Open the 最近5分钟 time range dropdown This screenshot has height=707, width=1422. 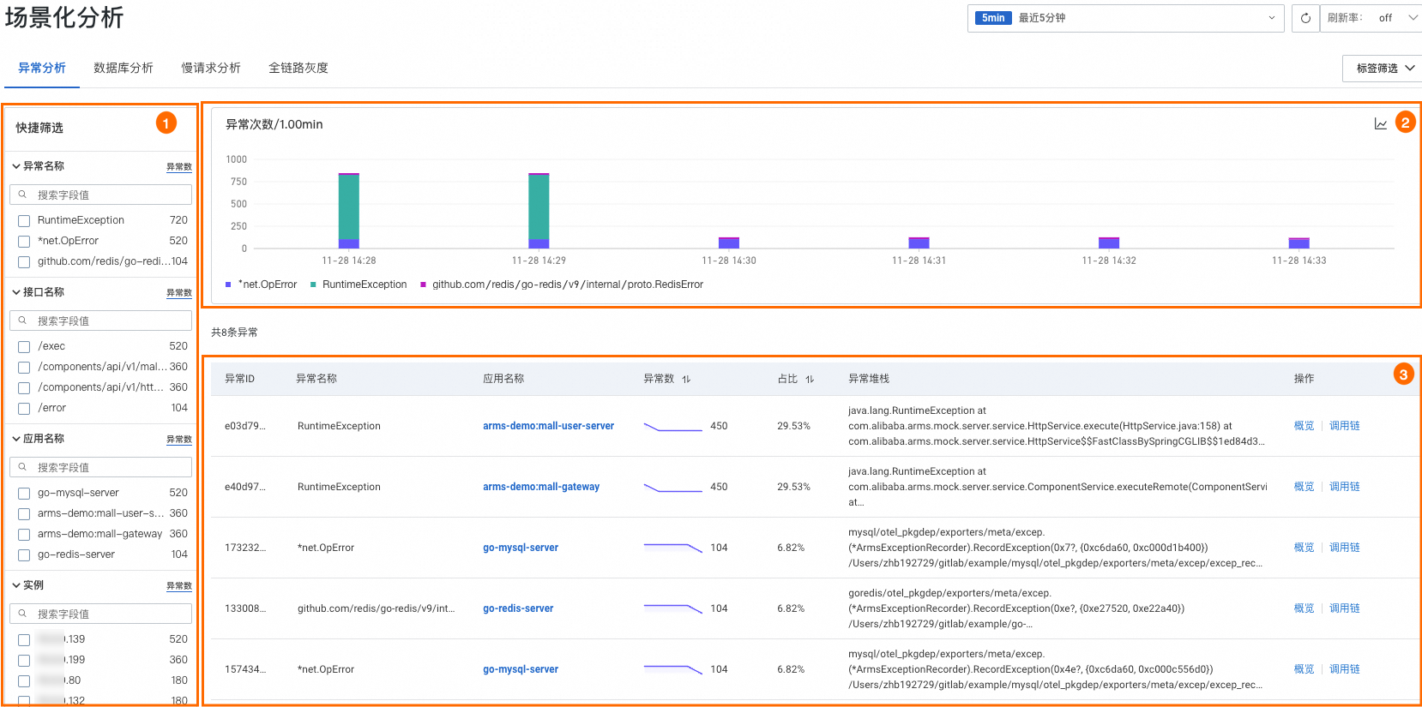(1125, 18)
